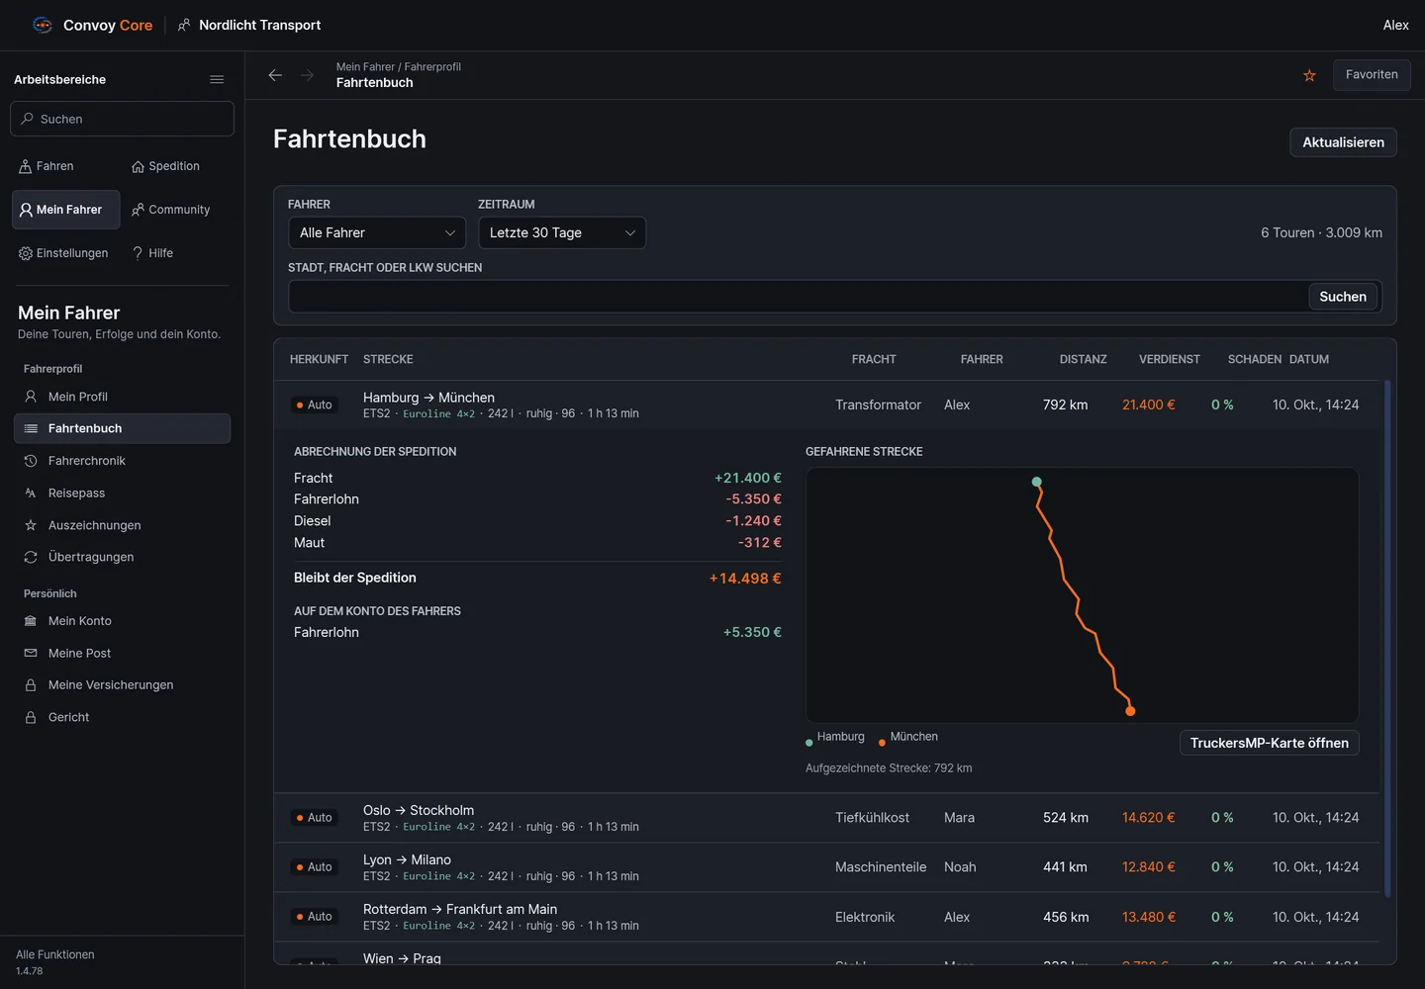The image size is (1425, 989).
Task: Open the Alle Fahrer driver dropdown
Action: pyautogui.click(x=377, y=232)
